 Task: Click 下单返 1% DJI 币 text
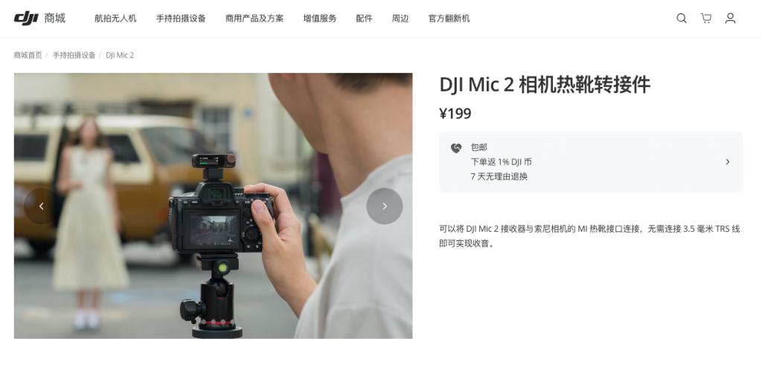501,162
